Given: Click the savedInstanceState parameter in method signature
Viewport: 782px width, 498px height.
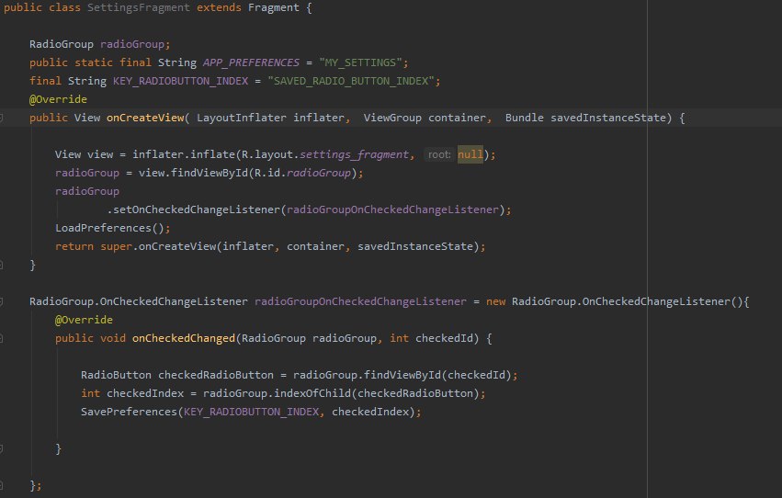Looking at the screenshot, I should point(608,118).
